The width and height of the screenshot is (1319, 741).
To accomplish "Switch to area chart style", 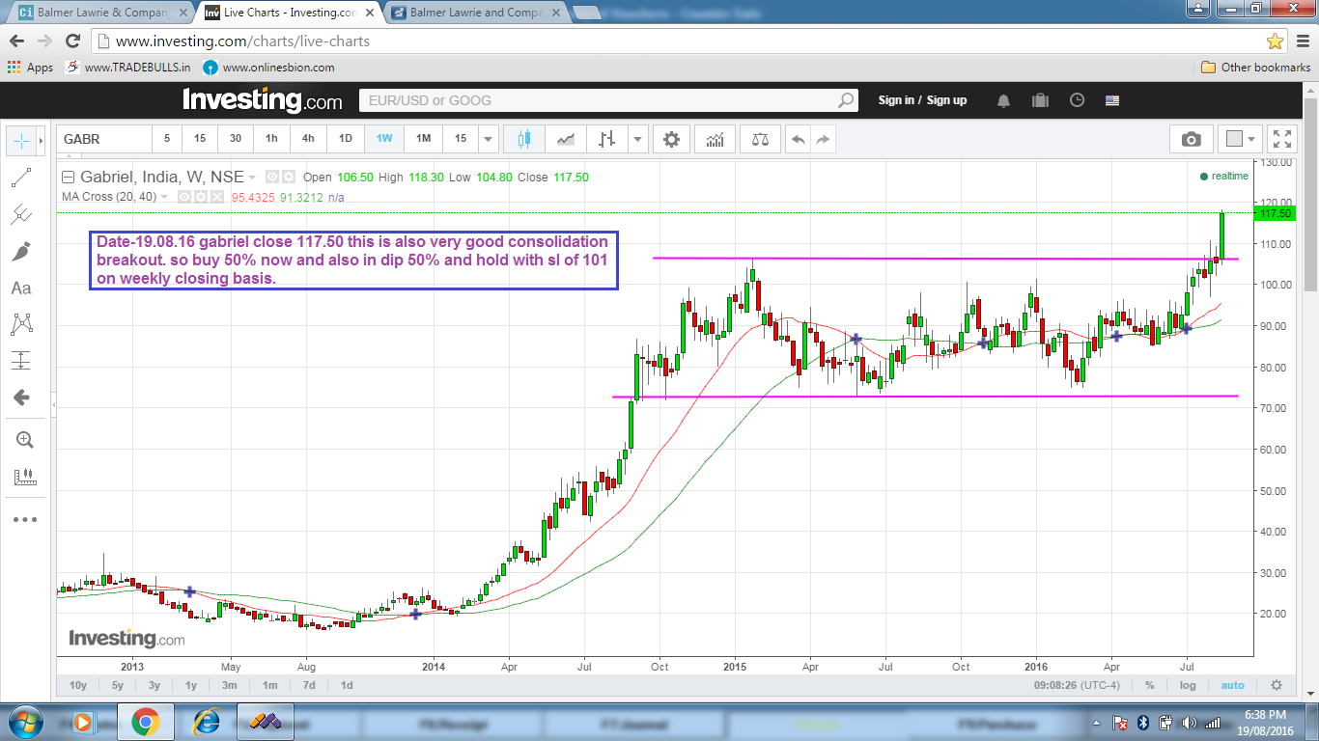I will pos(566,139).
